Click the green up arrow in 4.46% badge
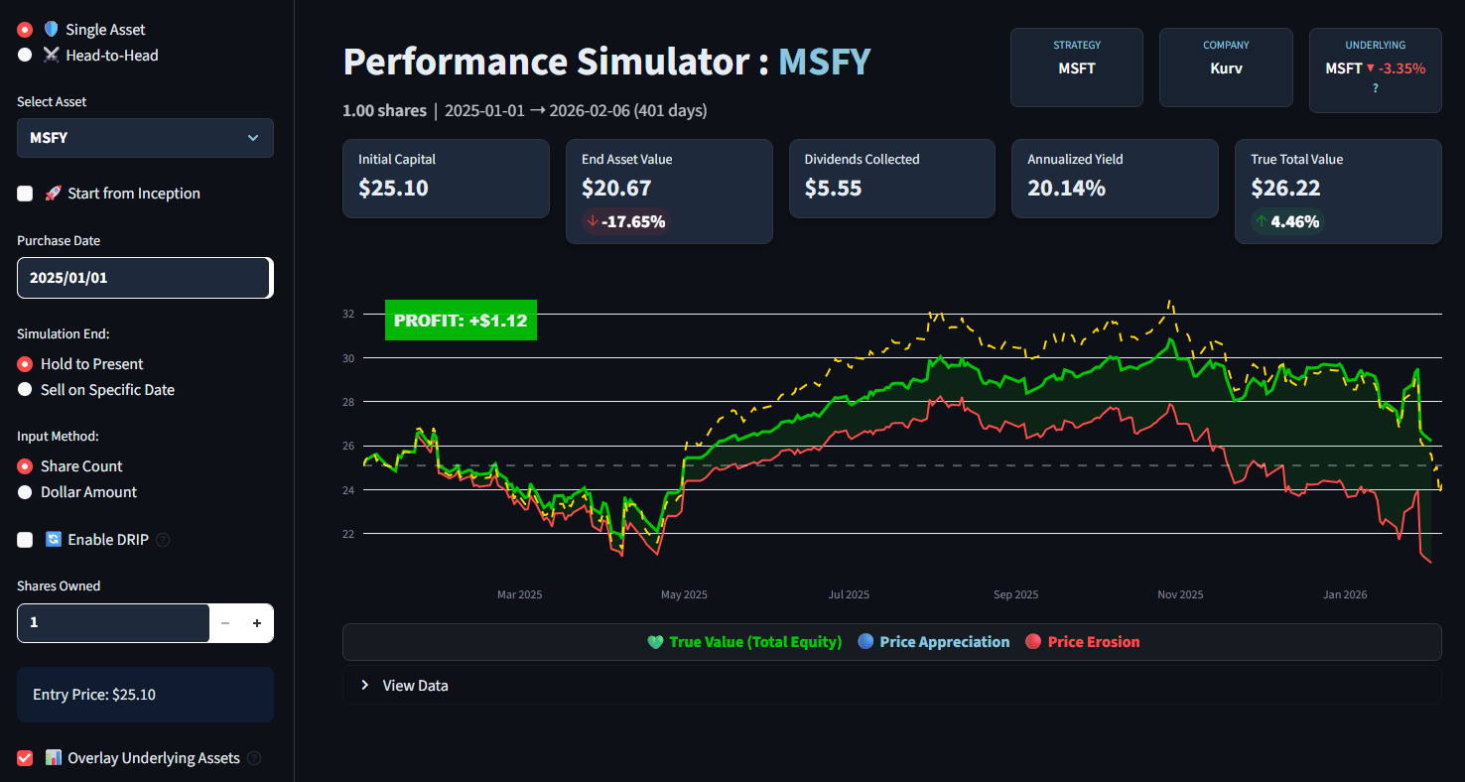The width and height of the screenshot is (1465, 782). pyautogui.click(x=1262, y=221)
